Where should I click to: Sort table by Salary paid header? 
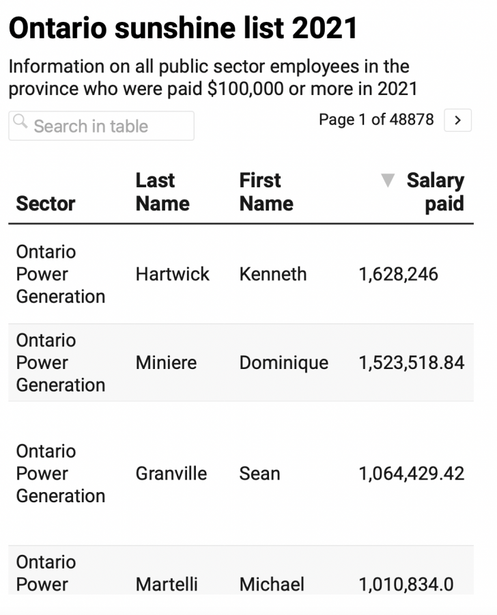435,192
